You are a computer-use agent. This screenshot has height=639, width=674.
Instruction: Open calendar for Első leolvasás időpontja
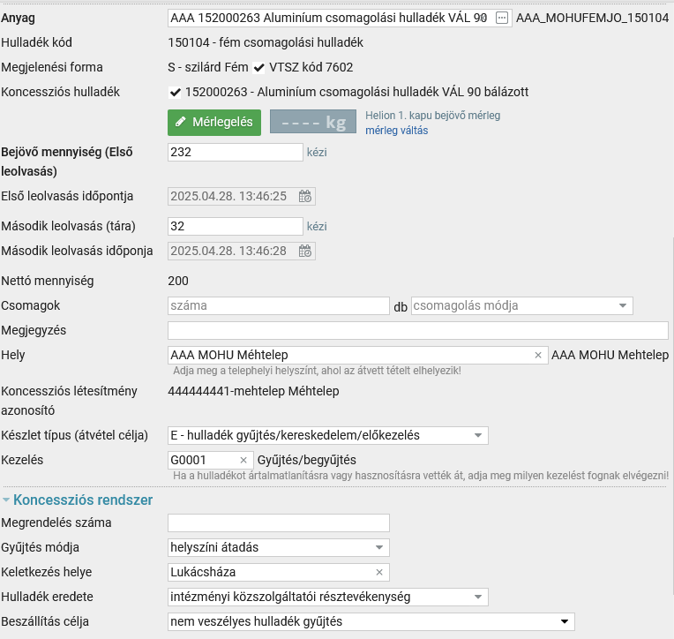(305, 196)
